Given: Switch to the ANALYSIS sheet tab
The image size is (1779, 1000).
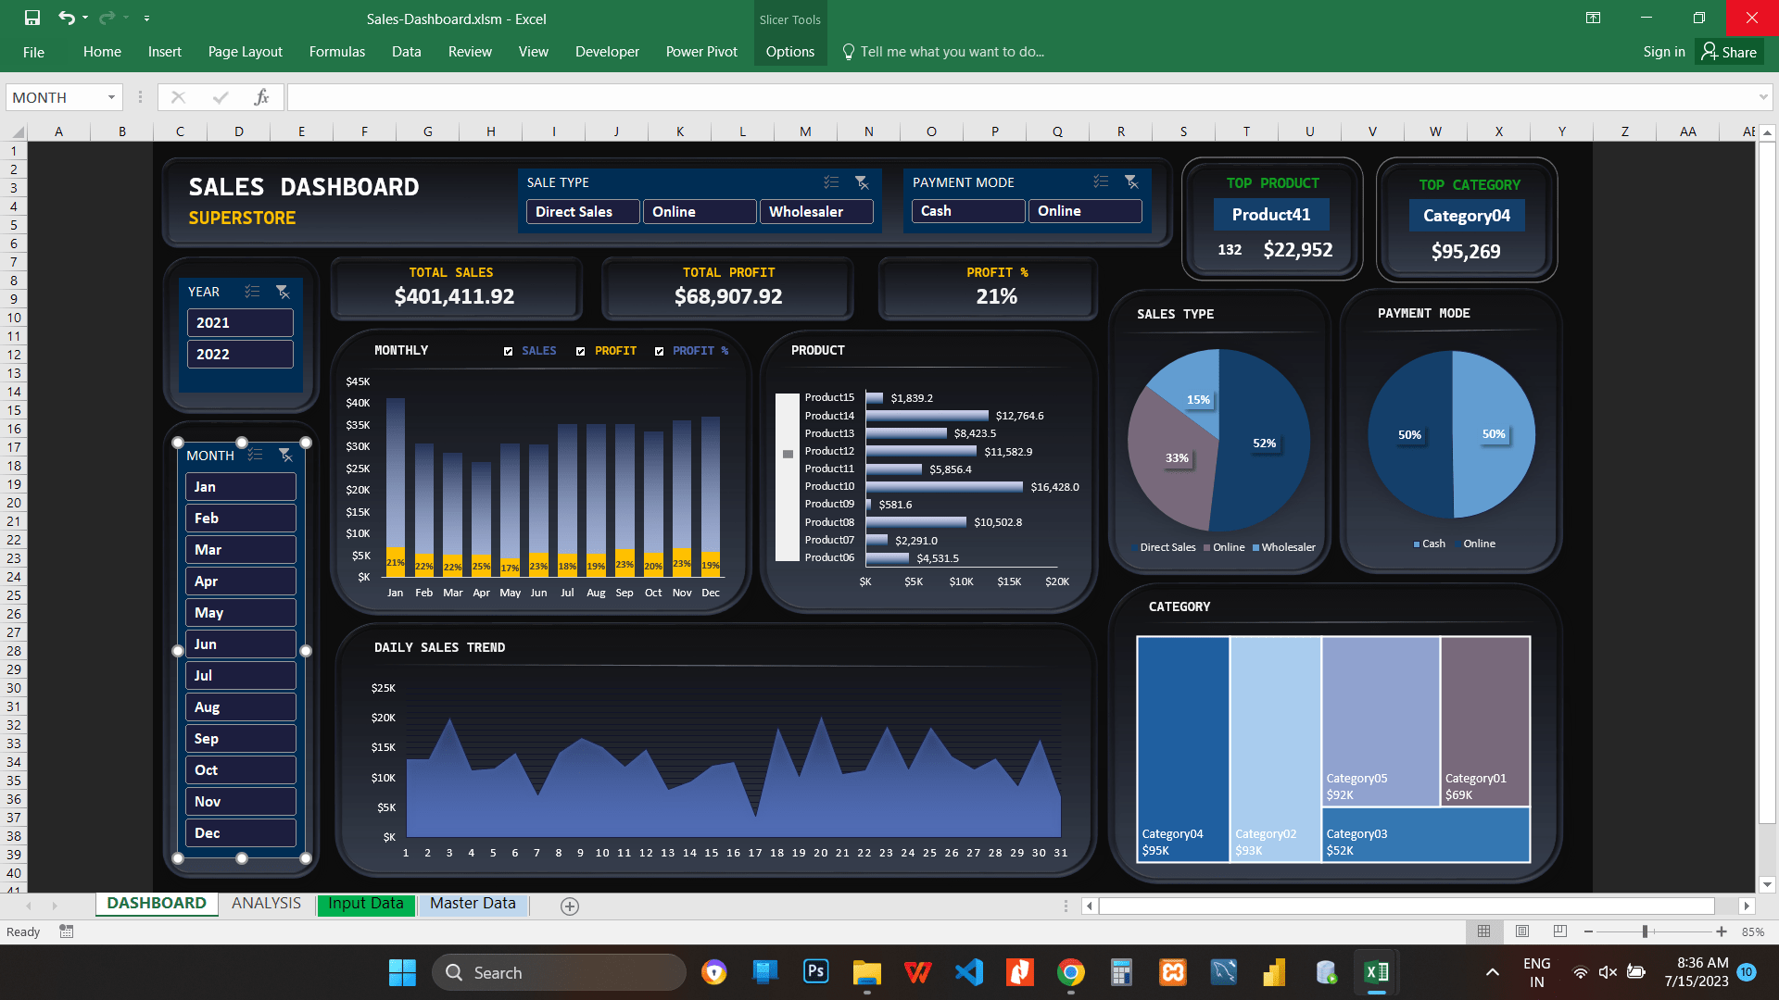Looking at the screenshot, I should pyautogui.click(x=266, y=904).
